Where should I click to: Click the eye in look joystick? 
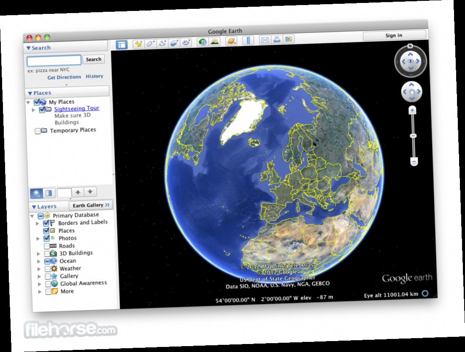[411, 61]
